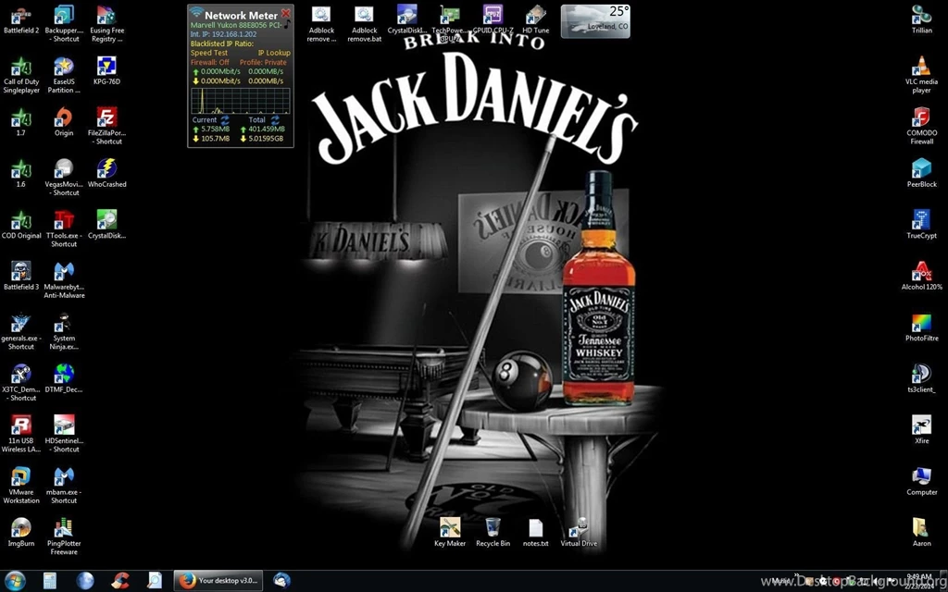The width and height of the screenshot is (948, 592).
Task: Open the Recycle Bin
Action: coord(493,528)
